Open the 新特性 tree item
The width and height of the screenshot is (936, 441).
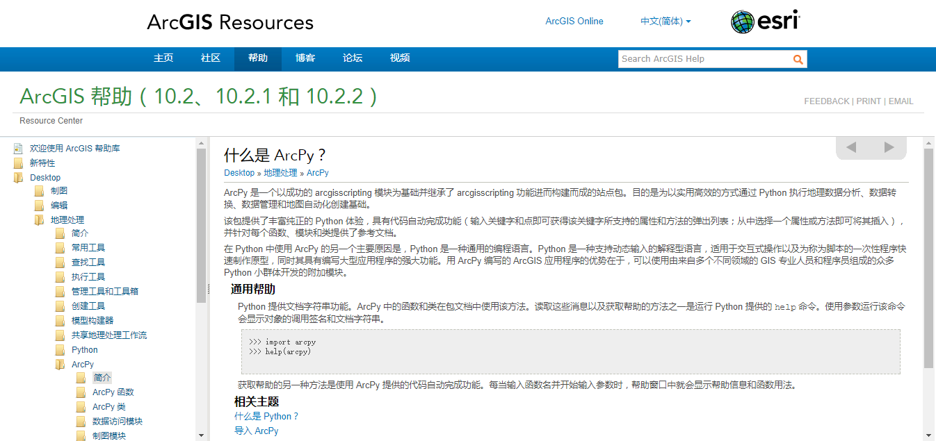[x=42, y=163]
